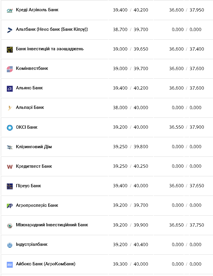Click ОКСІ Банк rate 36.550 / 37.900
The width and height of the screenshot is (213, 276).
(187, 127)
